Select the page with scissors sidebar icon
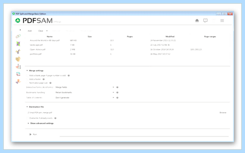This screenshot has width=245, height=153. click(18, 82)
